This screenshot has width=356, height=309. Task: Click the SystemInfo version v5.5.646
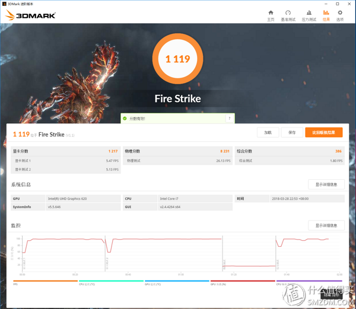(54, 207)
